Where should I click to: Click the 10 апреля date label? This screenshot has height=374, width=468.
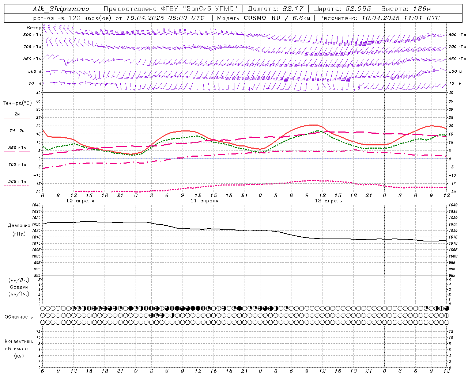[80, 201]
